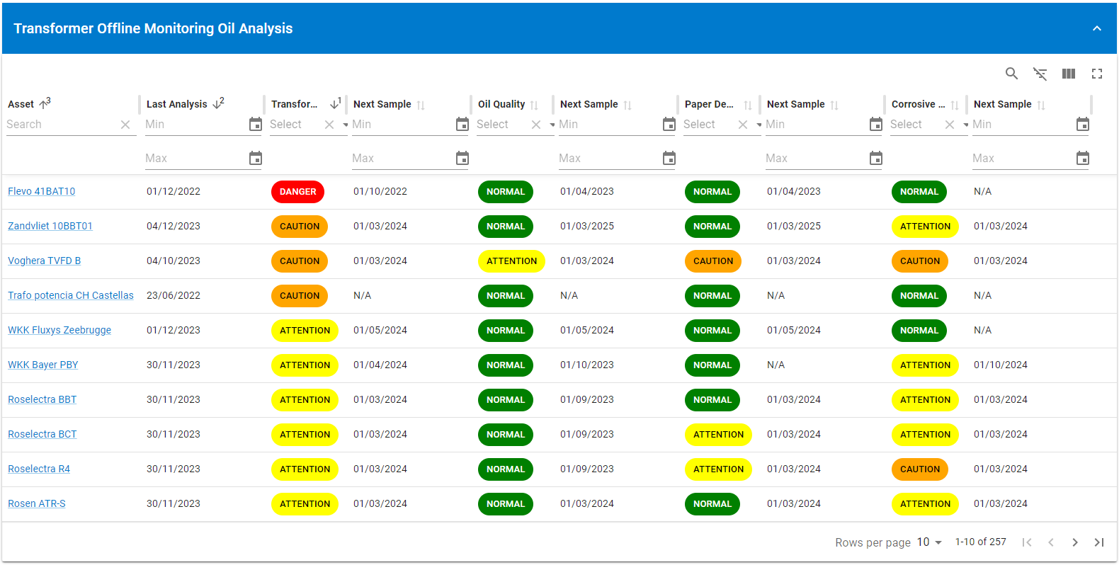Sort by Oil Quality column
Viewport: 1119px width, 565px height.
534,105
